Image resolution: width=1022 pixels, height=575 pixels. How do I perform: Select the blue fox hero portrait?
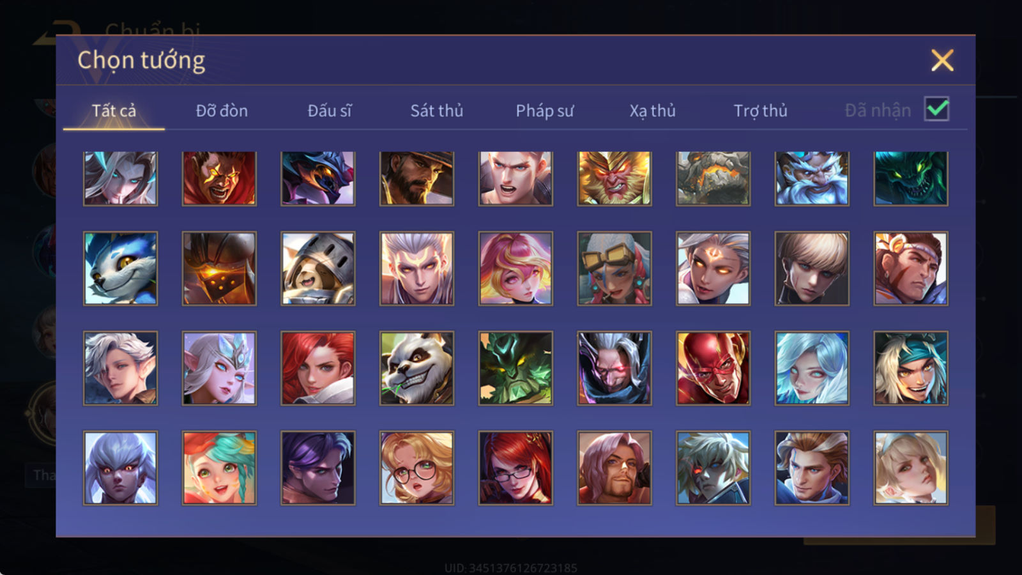(x=120, y=268)
